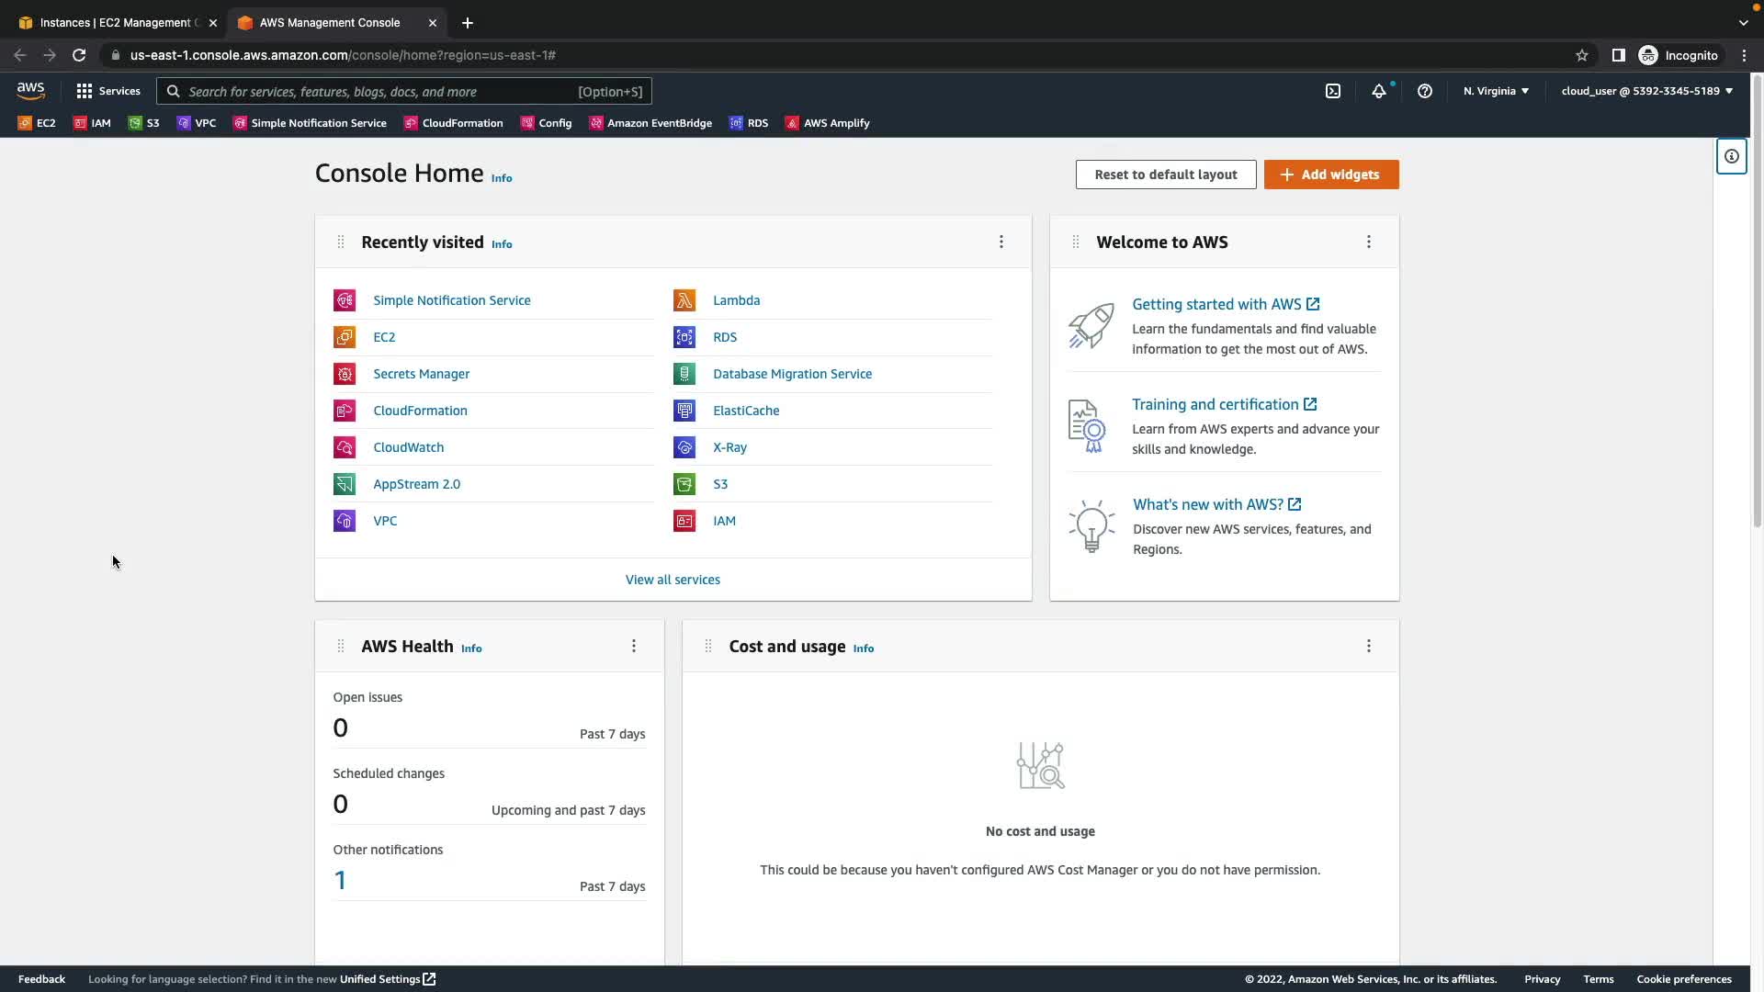Viewport: 1764px width, 992px height.
Task: Click the Lambda service icon
Action: coord(684,300)
